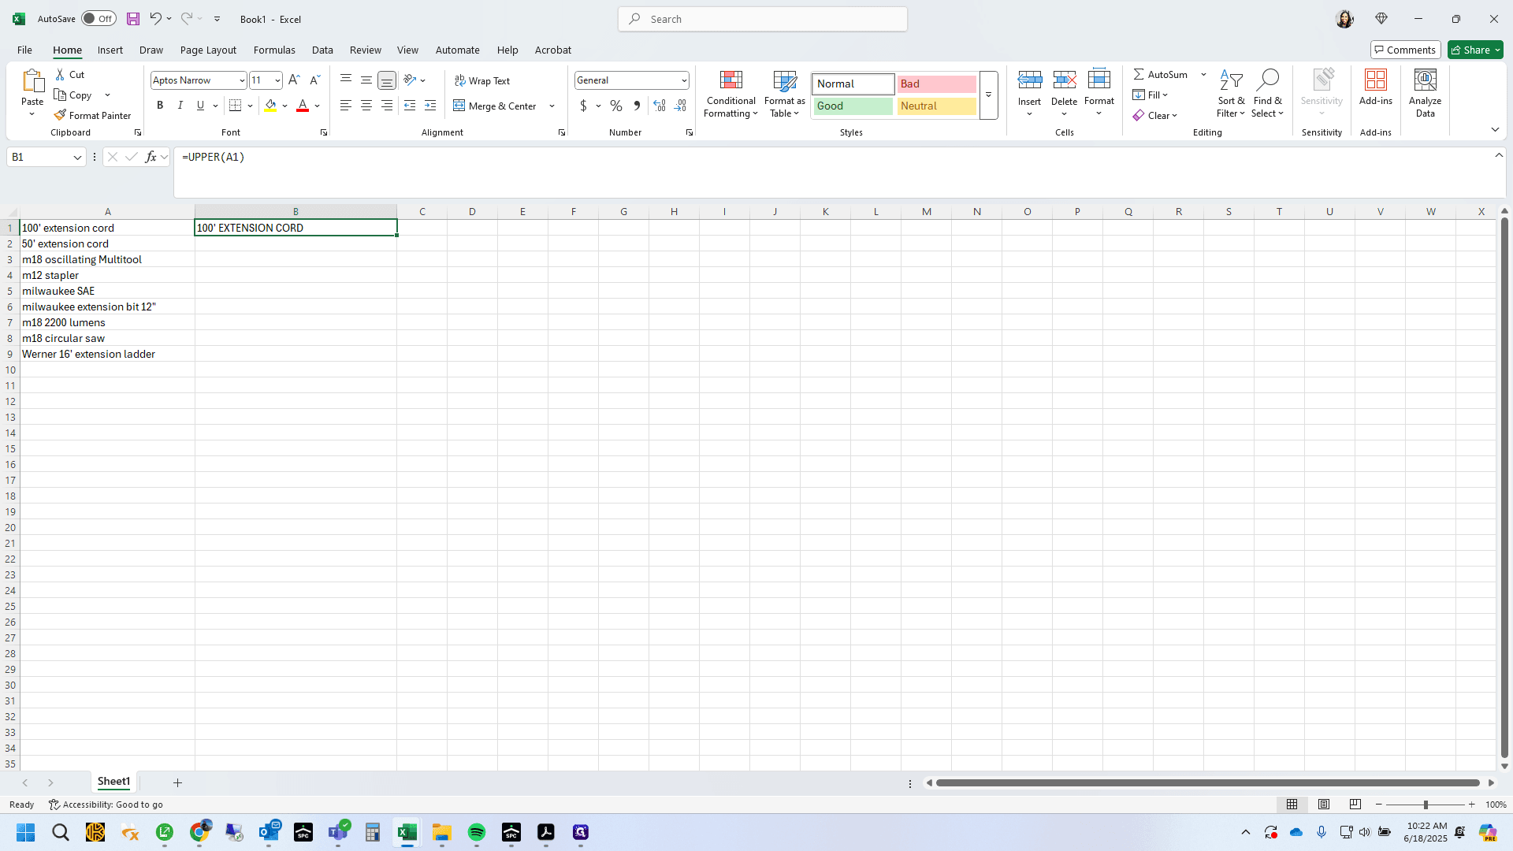Switch to the Page Layout tab
Screen dimensions: 1513x851
point(208,50)
